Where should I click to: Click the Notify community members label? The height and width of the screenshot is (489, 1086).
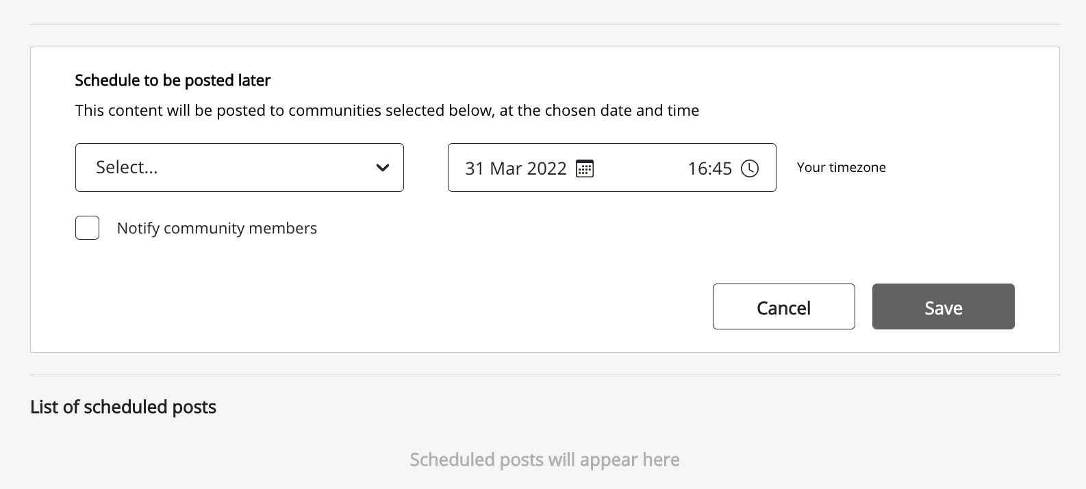pyautogui.click(x=216, y=228)
